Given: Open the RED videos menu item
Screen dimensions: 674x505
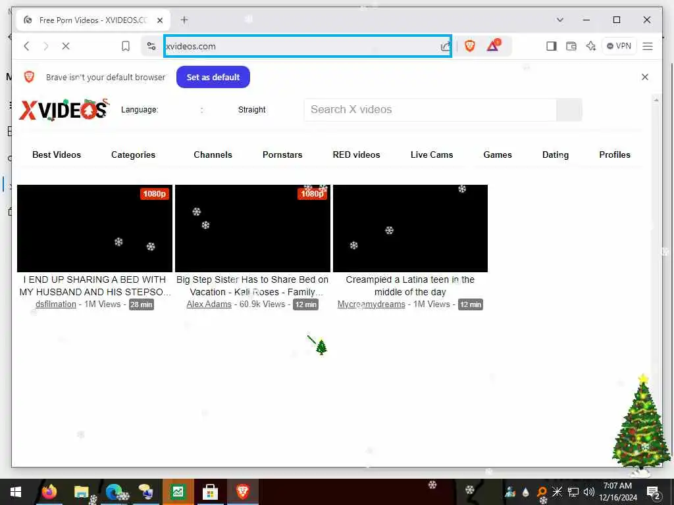Looking at the screenshot, I should click(356, 155).
